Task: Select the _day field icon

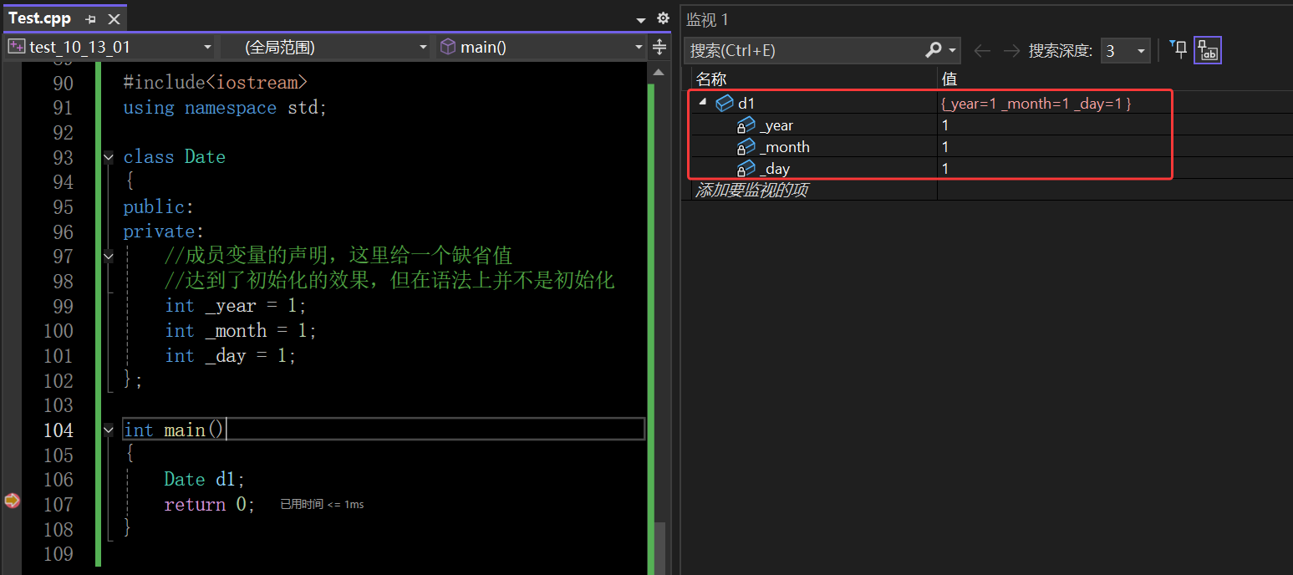Action: coord(746,169)
